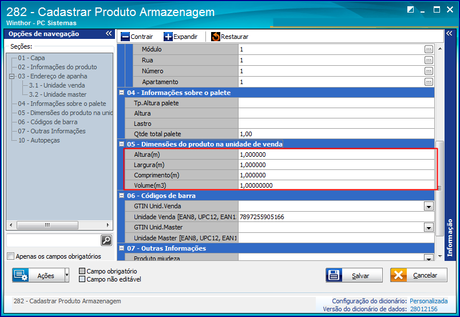Image resolution: width=460 pixels, height=317 pixels.
Task: Open the Produto miudeza dropdown
Action: 429,258
